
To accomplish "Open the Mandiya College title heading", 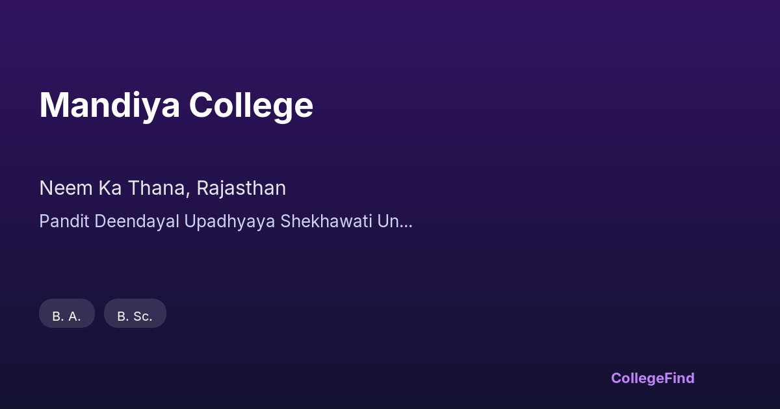I will [x=176, y=105].
